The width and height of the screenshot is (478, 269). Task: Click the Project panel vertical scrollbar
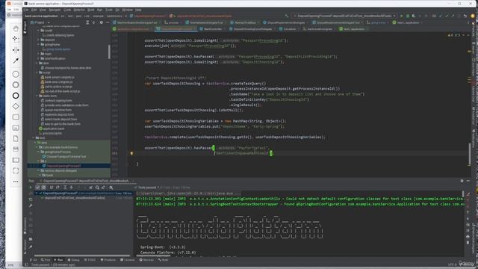[x=109, y=52]
